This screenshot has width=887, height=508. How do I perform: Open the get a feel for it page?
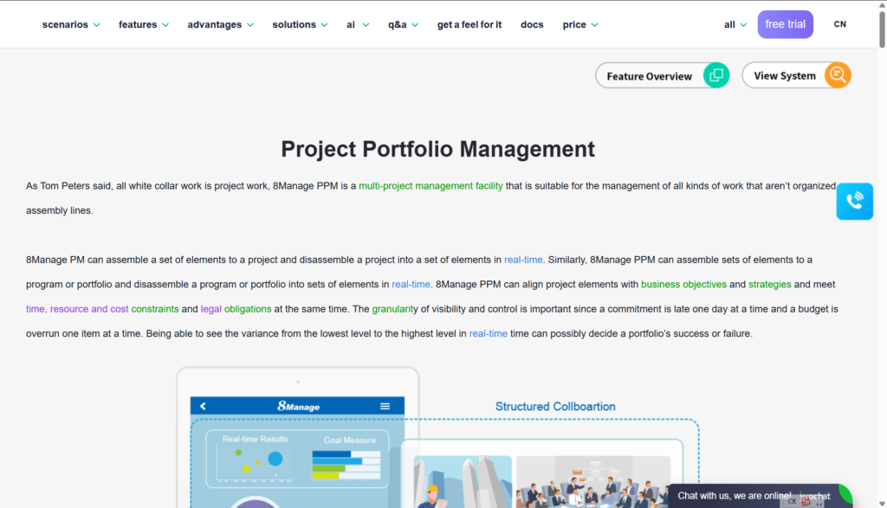[x=469, y=24]
